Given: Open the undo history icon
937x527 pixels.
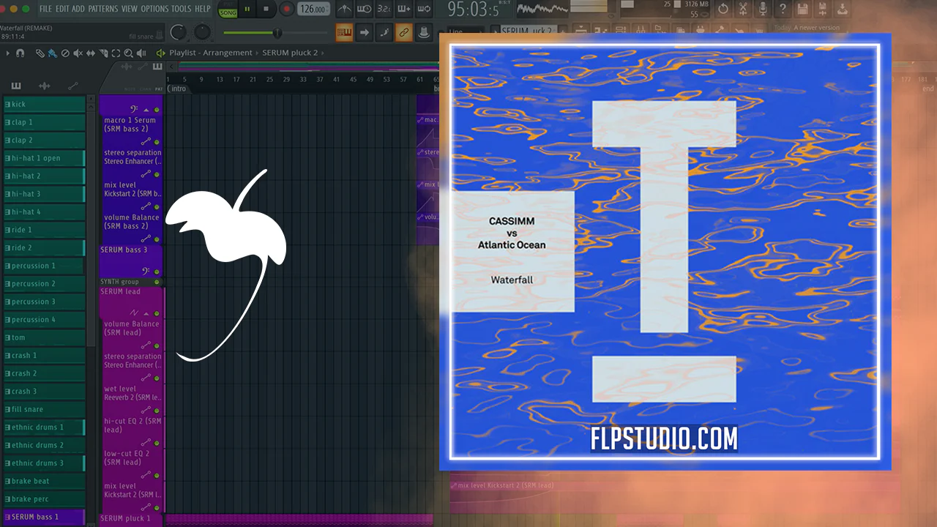Looking at the screenshot, I should 723,10.
